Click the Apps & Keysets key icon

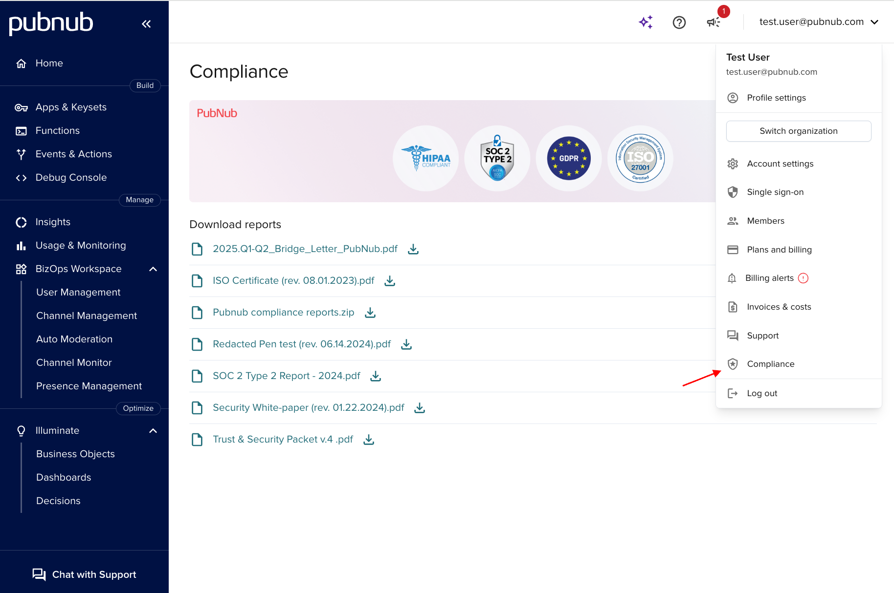click(x=21, y=107)
